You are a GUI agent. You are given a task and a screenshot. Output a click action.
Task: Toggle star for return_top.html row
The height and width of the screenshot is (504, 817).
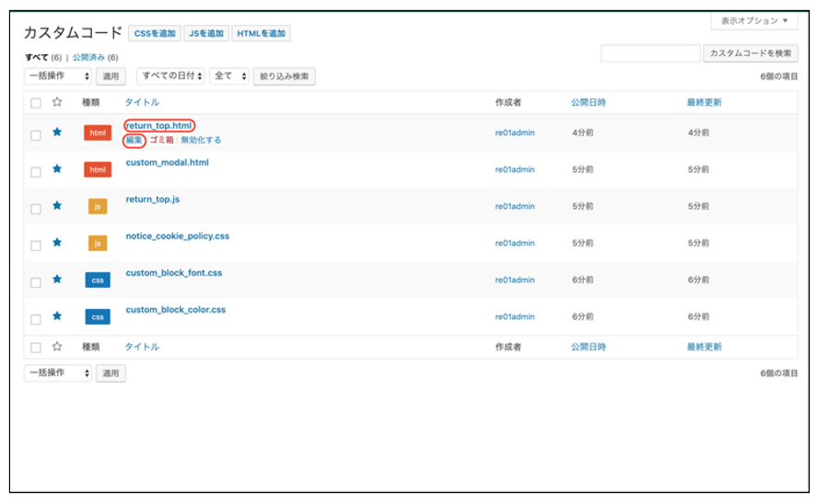coord(57,132)
